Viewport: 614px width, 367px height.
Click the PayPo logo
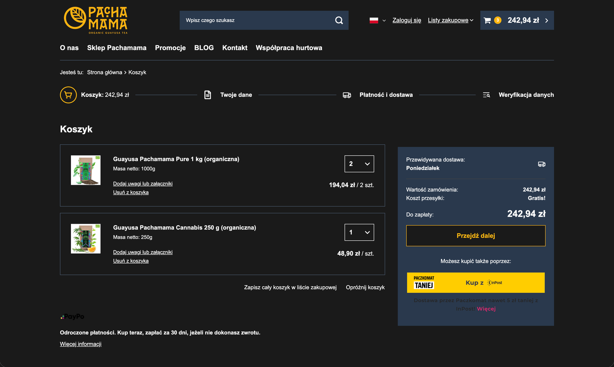coord(72,317)
